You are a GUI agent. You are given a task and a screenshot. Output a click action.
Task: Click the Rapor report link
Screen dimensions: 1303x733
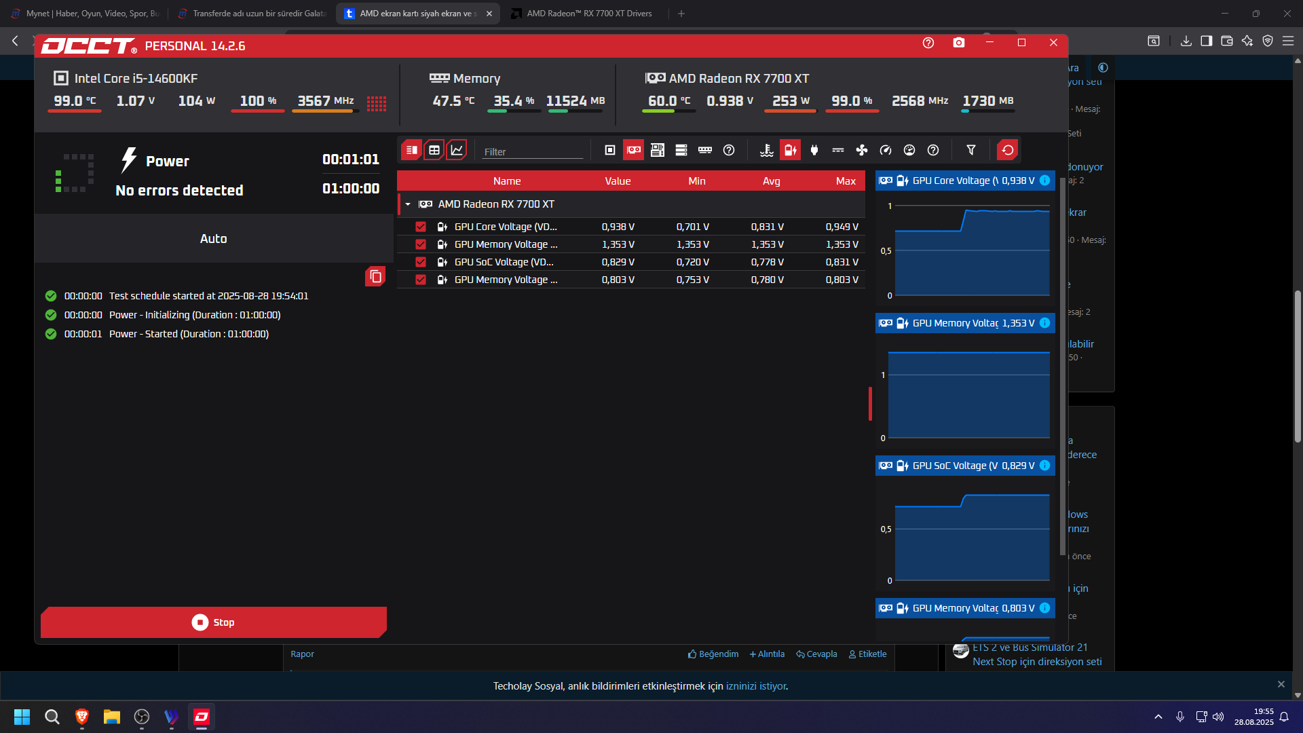[302, 654]
